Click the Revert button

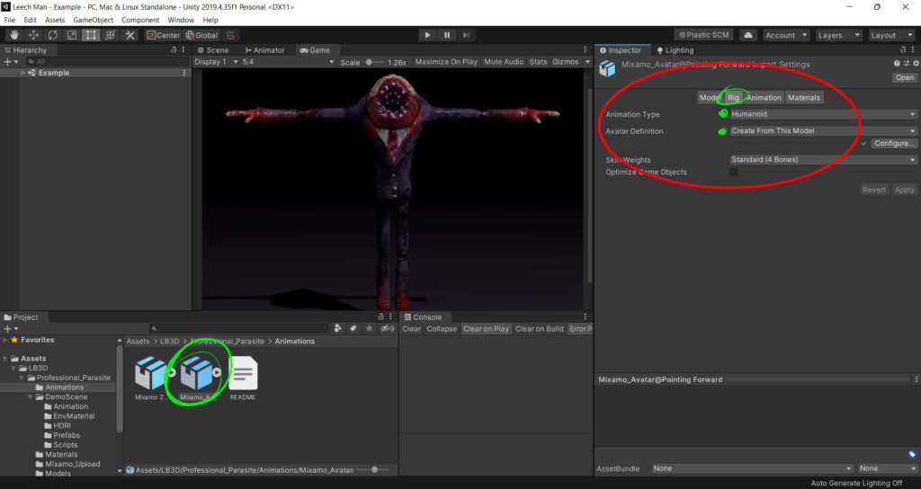[873, 190]
